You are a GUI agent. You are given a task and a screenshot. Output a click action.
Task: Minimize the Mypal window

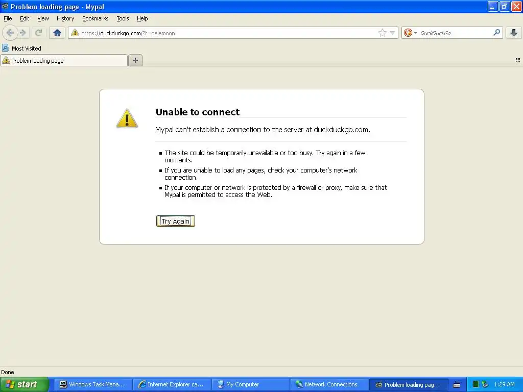[x=493, y=6]
